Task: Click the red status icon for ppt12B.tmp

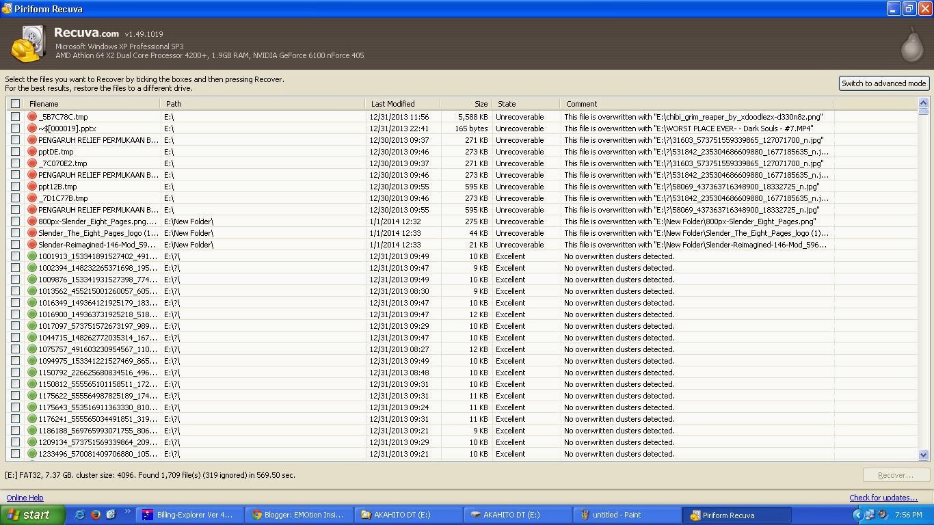Action: click(32, 187)
